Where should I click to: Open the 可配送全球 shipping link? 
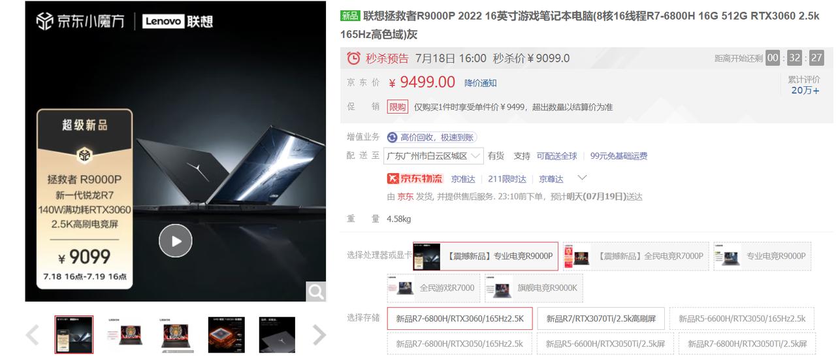(x=557, y=156)
